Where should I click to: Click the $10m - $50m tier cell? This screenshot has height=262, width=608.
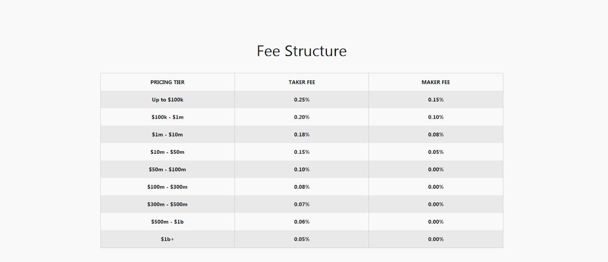pos(168,152)
